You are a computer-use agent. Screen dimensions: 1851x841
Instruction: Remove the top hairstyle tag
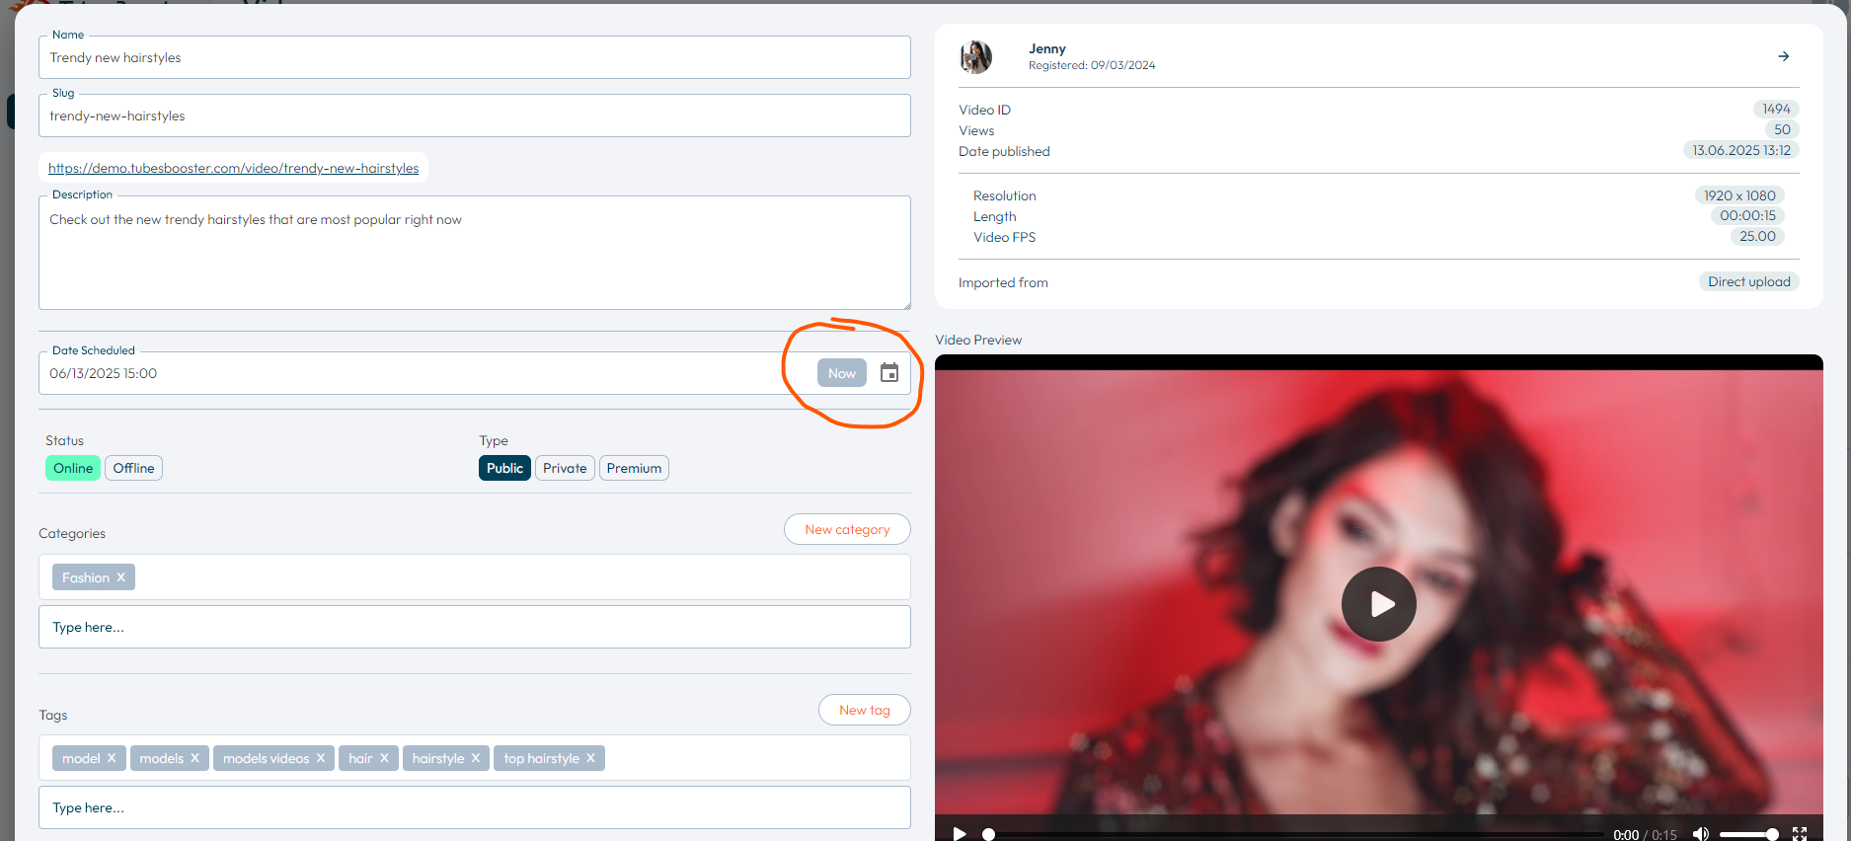(x=590, y=758)
